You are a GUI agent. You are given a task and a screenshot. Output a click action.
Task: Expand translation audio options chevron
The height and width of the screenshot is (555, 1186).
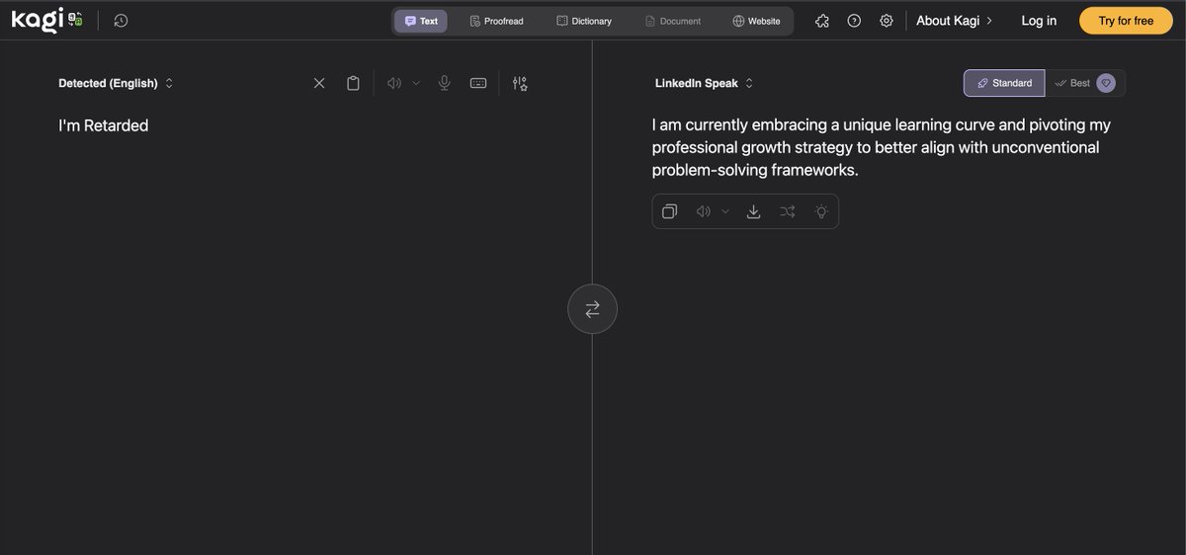[x=724, y=211]
